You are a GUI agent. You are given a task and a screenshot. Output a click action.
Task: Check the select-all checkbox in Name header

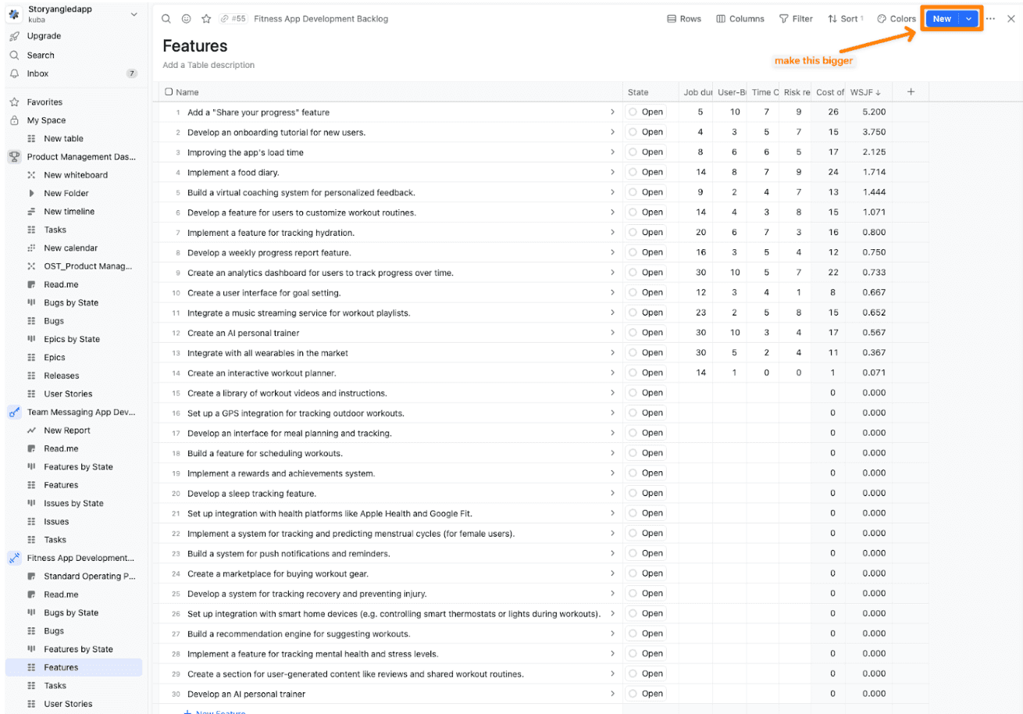tap(169, 91)
